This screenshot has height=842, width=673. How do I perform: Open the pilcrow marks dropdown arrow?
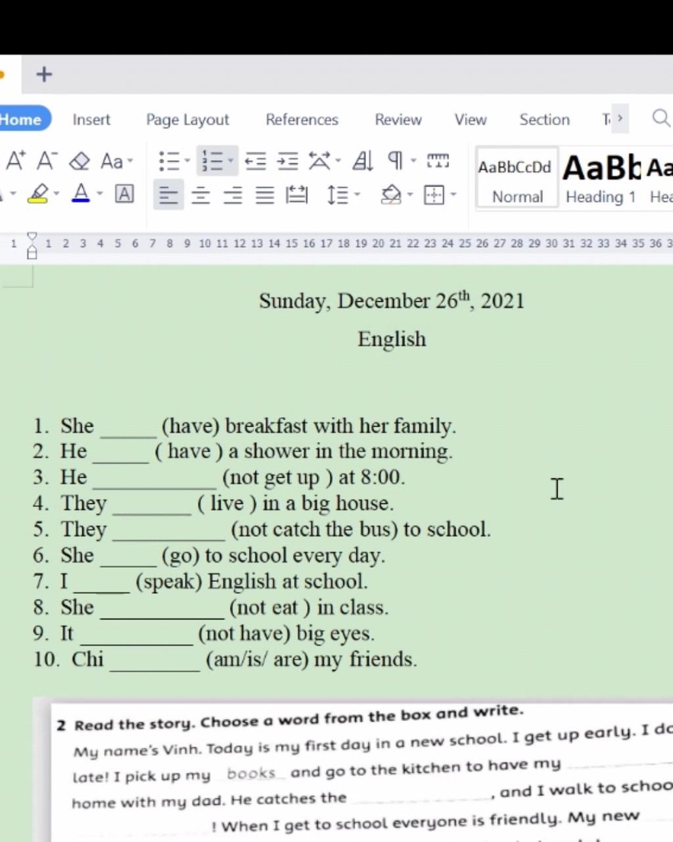pyautogui.click(x=413, y=161)
